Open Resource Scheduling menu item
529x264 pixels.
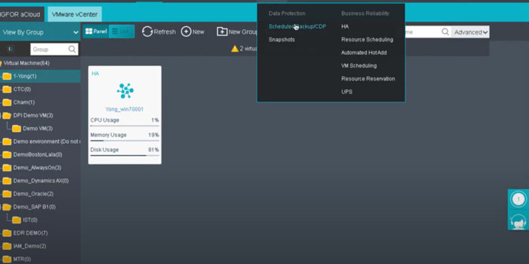pyautogui.click(x=367, y=40)
